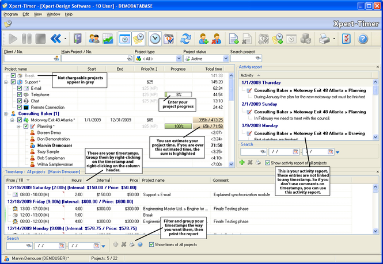Open the green chart statistics icon
The height and width of the screenshot is (264, 383).
coord(108,39)
